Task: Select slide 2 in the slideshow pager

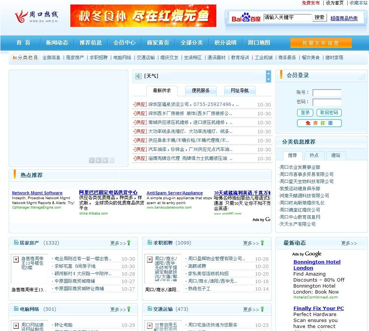Action: click(x=98, y=160)
